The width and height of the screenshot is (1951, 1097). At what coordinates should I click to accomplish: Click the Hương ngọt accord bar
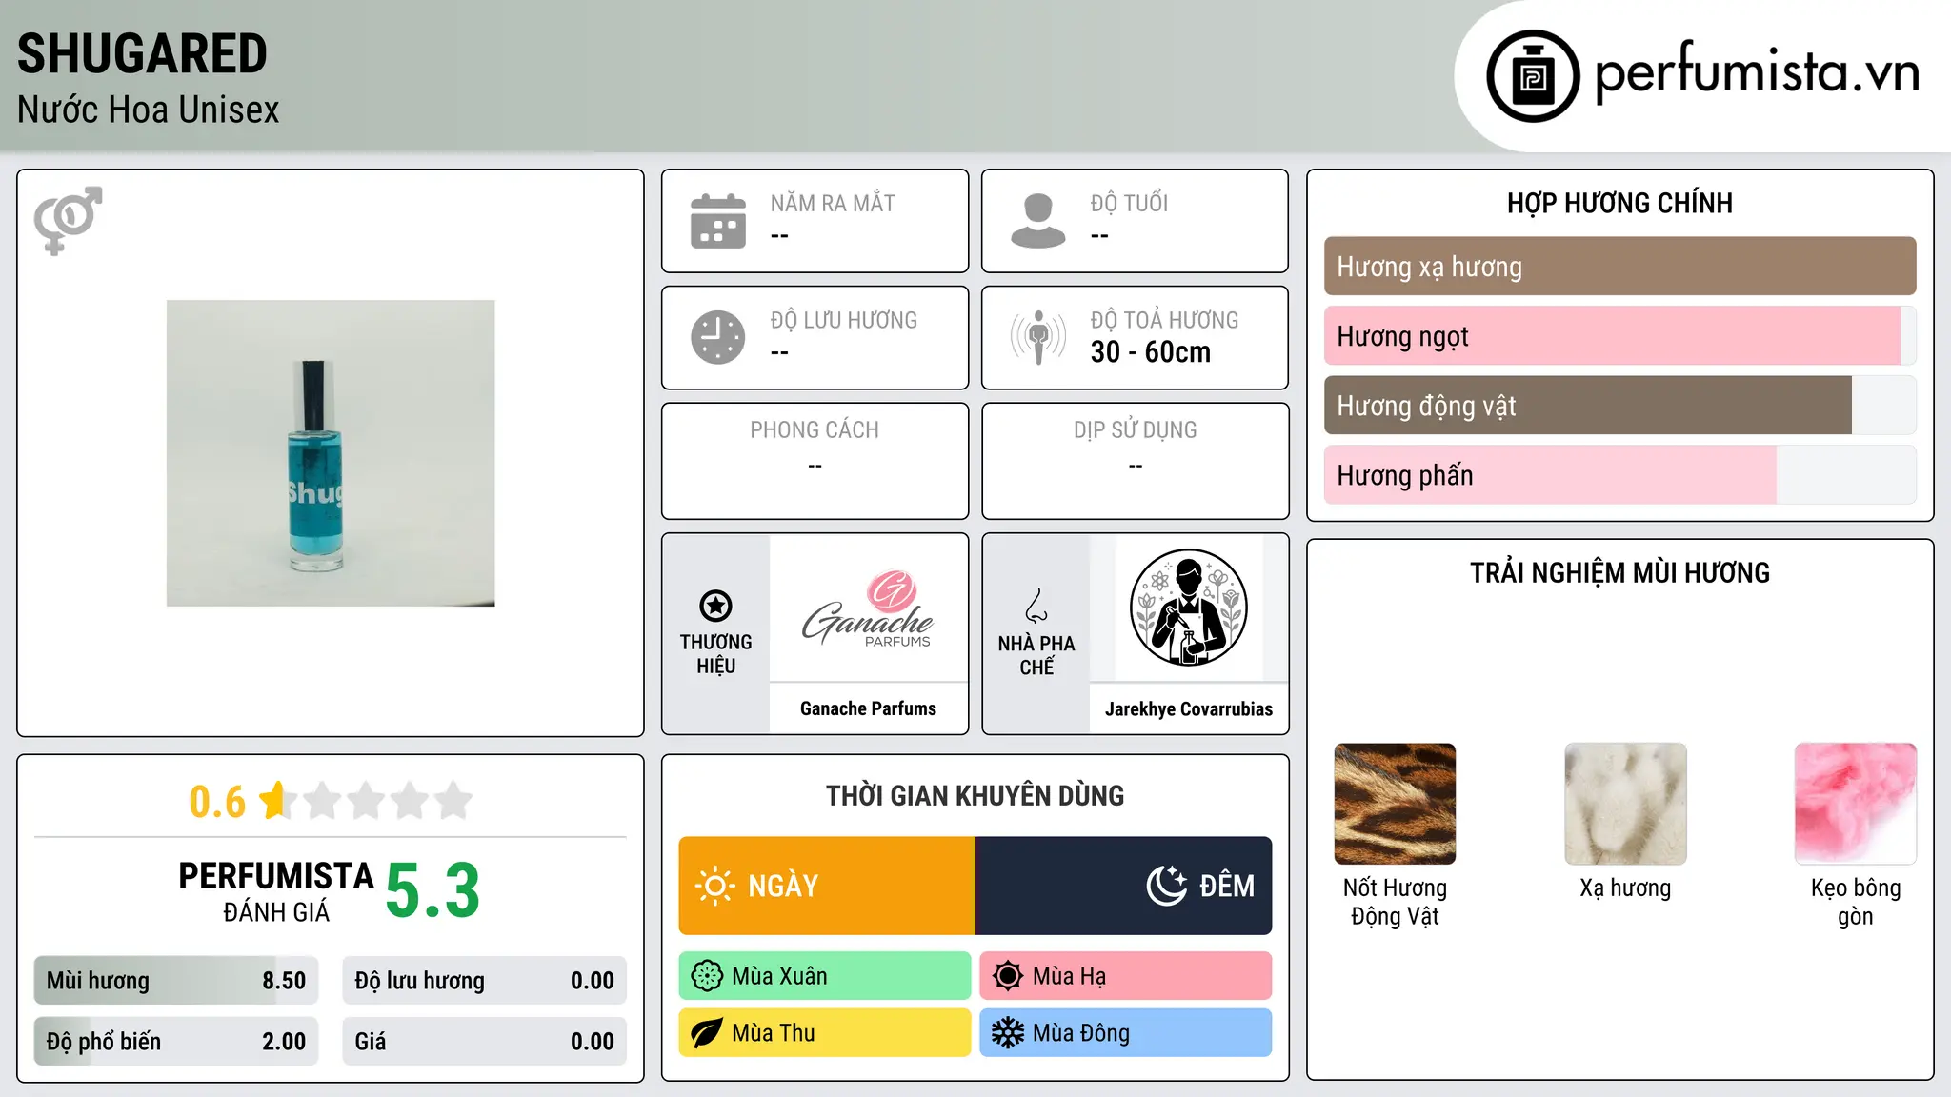1620,336
